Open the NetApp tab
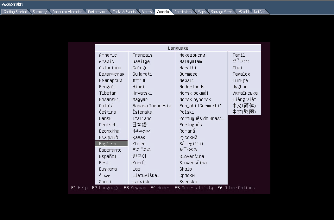This screenshot has width=334, height=220. [260, 12]
